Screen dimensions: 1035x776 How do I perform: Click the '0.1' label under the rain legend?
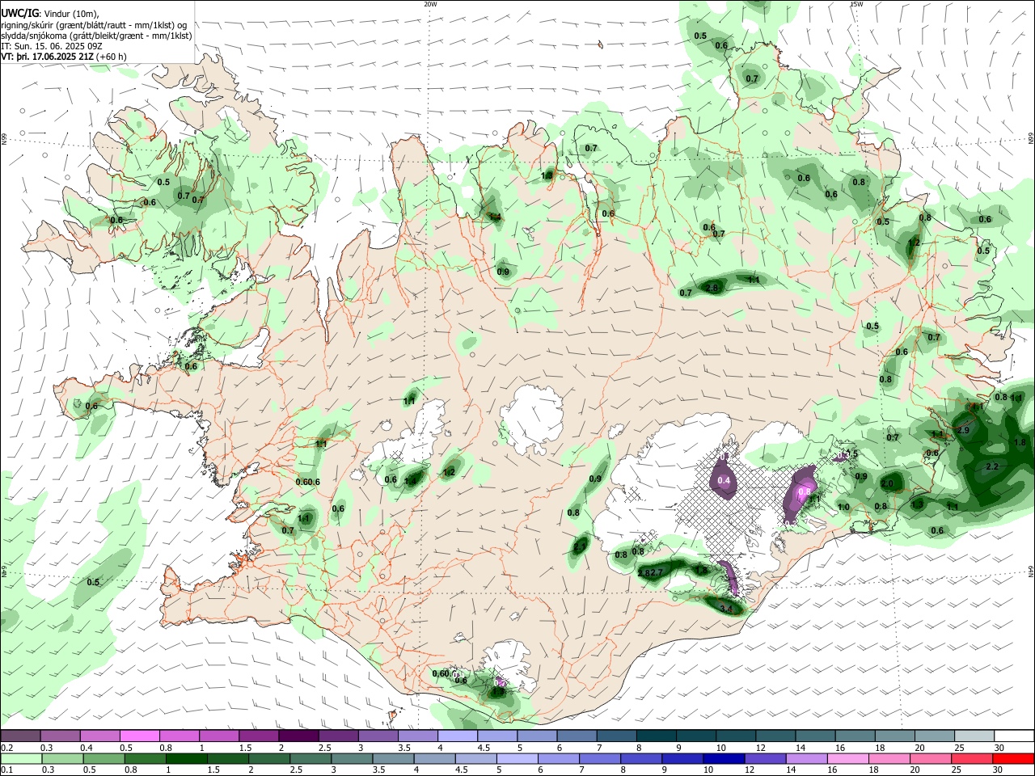pyautogui.click(x=6, y=770)
